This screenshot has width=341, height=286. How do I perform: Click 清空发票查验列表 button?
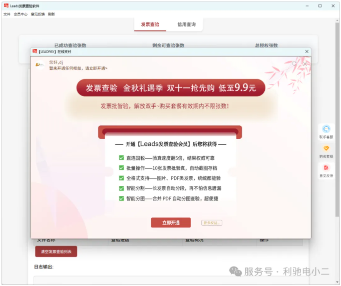click(x=56, y=251)
